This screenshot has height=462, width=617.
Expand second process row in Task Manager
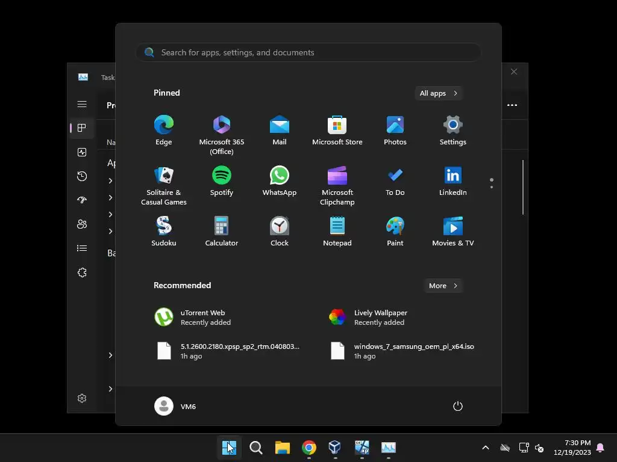pyautogui.click(x=111, y=197)
